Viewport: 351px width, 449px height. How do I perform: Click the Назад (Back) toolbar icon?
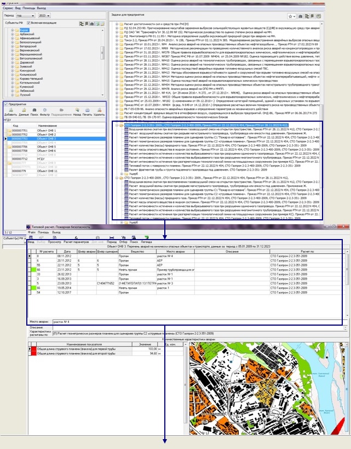(x=77, y=111)
